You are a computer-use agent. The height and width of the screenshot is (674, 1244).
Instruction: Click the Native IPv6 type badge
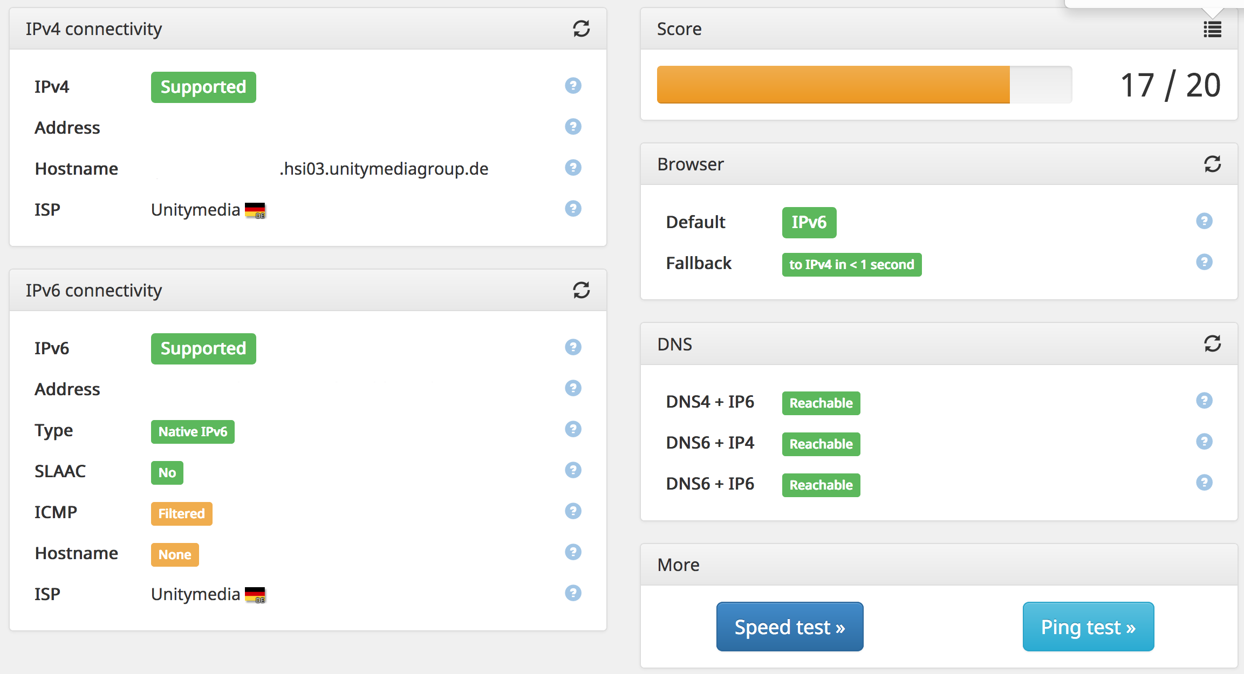pyautogui.click(x=193, y=432)
